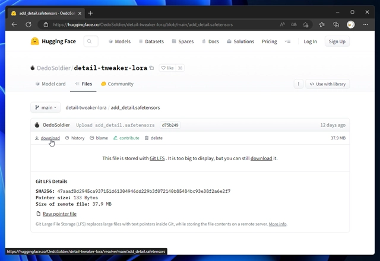Open the Models page

[x=119, y=42]
